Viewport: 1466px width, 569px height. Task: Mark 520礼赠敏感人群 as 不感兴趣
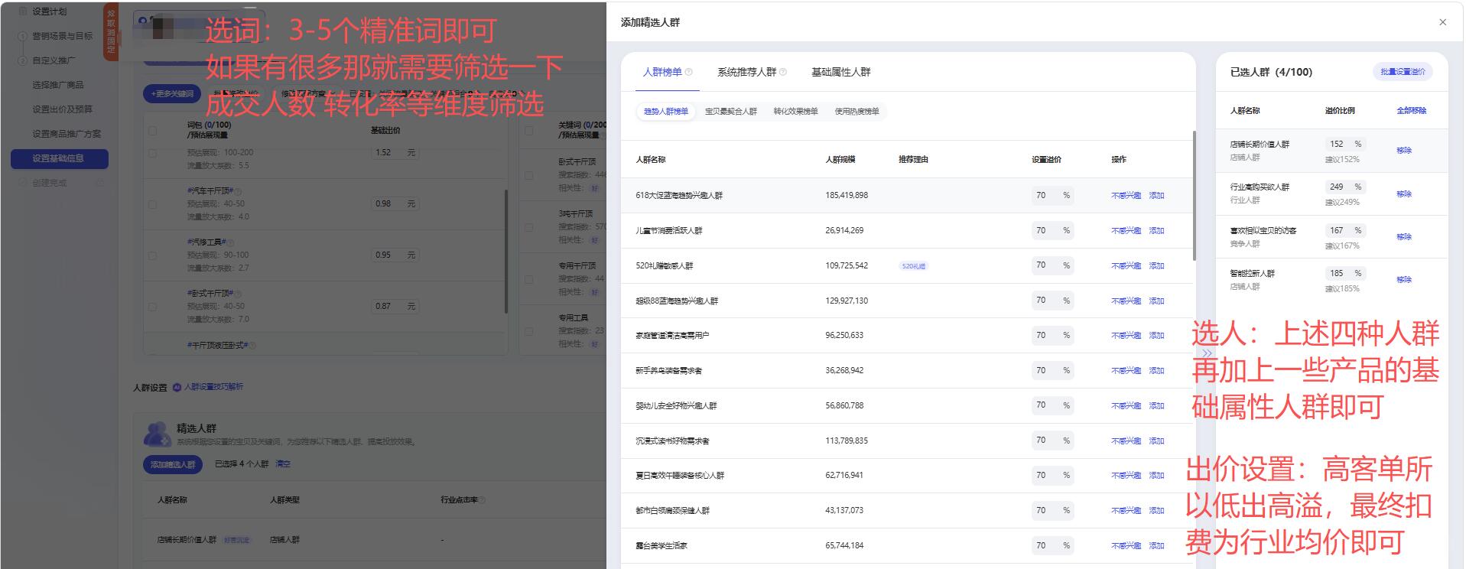[1126, 266]
